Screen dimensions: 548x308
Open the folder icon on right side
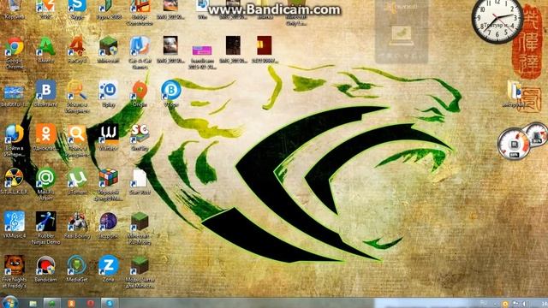[515, 90]
